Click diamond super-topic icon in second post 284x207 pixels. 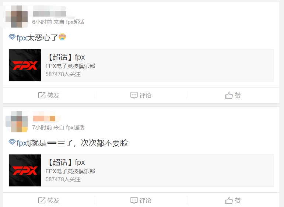click(x=12, y=142)
